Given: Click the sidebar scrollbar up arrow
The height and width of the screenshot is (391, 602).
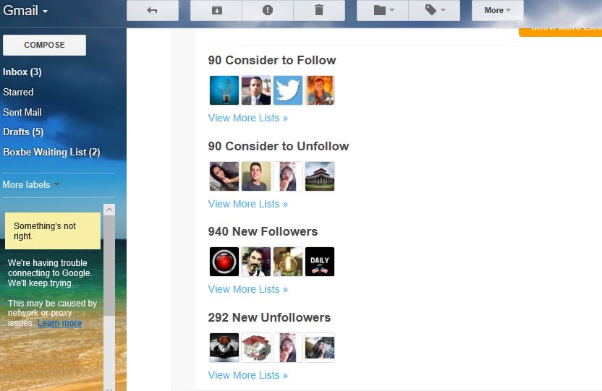Looking at the screenshot, I should (109, 210).
